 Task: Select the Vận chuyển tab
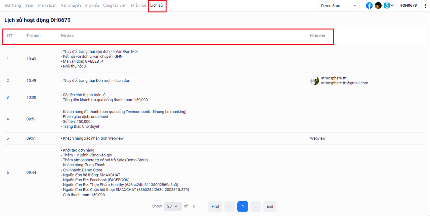coord(71,6)
